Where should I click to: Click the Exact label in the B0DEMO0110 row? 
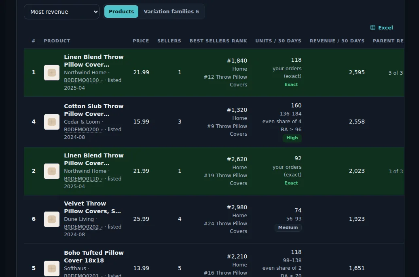pyautogui.click(x=291, y=183)
